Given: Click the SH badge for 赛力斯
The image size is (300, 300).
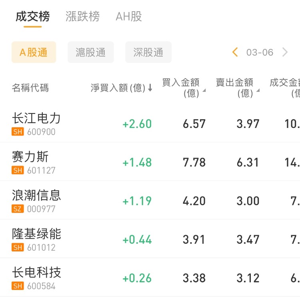Looking at the screenshot, I should click(x=18, y=170).
